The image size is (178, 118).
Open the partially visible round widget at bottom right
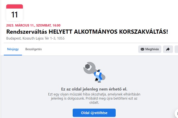coord(176,114)
